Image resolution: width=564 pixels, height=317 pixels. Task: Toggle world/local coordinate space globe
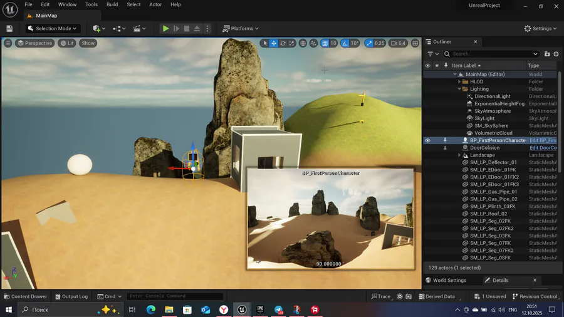click(x=303, y=43)
